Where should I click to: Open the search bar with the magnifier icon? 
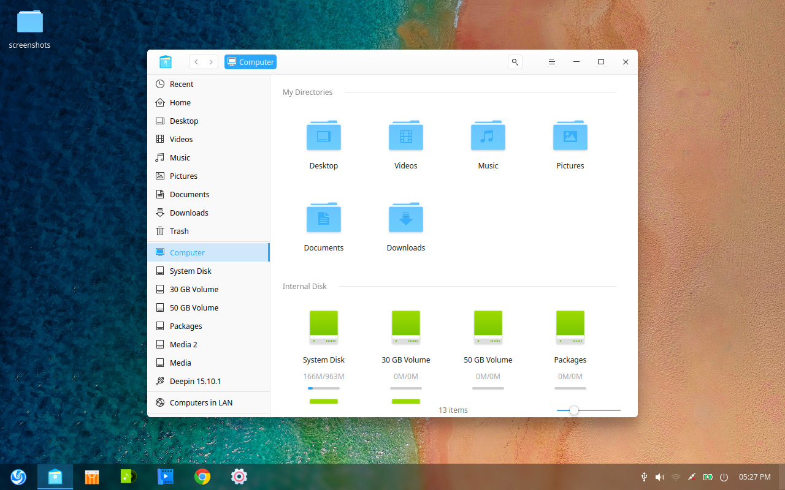[515, 61]
